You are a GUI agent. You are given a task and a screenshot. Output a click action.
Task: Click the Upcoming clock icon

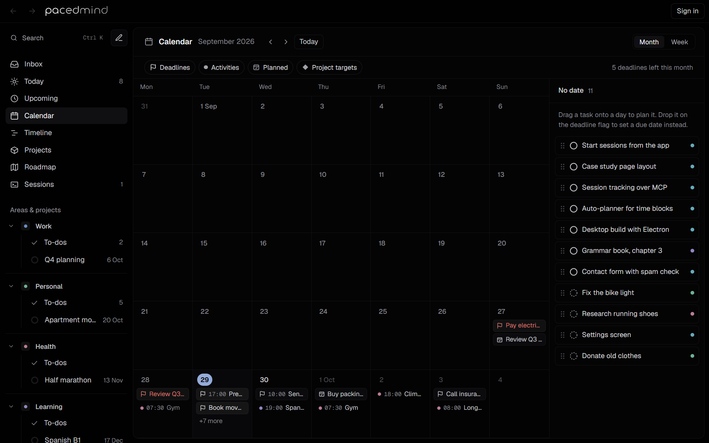coord(14,99)
